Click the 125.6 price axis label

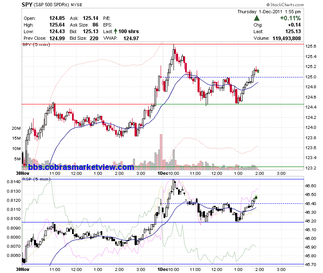point(311,46)
